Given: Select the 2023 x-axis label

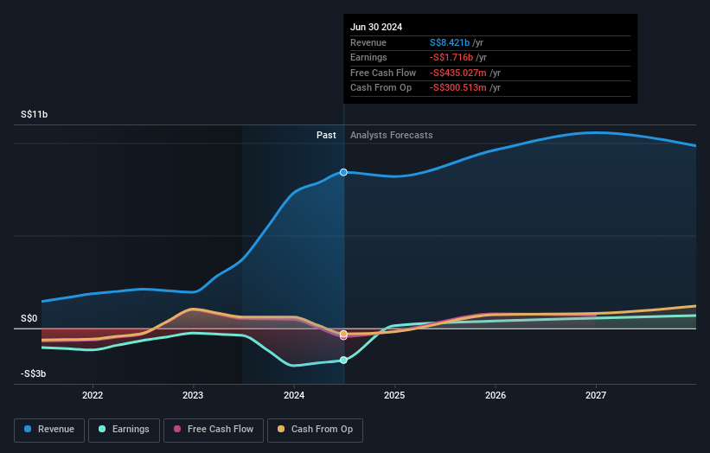Looking at the screenshot, I should point(193,396).
